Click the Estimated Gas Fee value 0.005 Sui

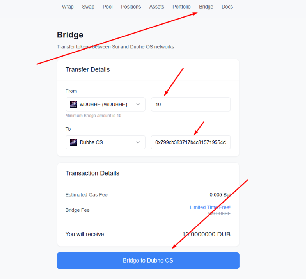220,195
